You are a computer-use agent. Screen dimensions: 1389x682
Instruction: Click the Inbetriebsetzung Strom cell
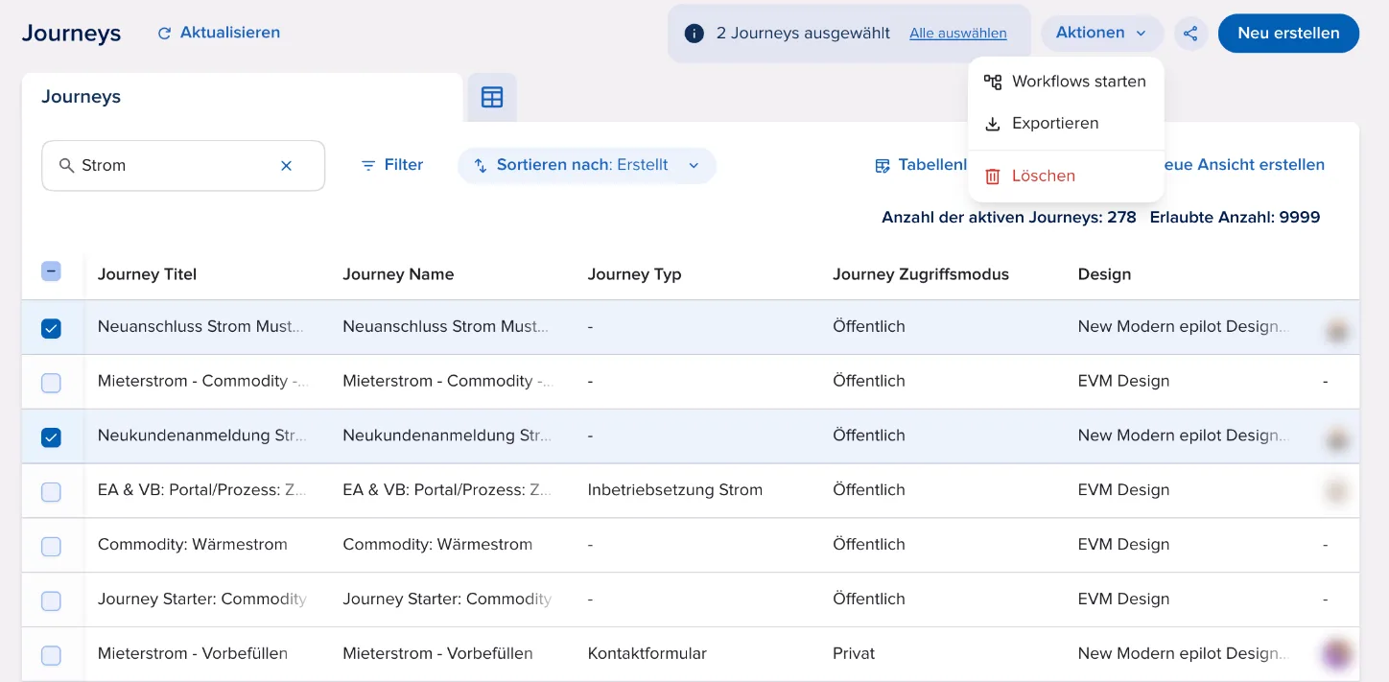coord(675,490)
